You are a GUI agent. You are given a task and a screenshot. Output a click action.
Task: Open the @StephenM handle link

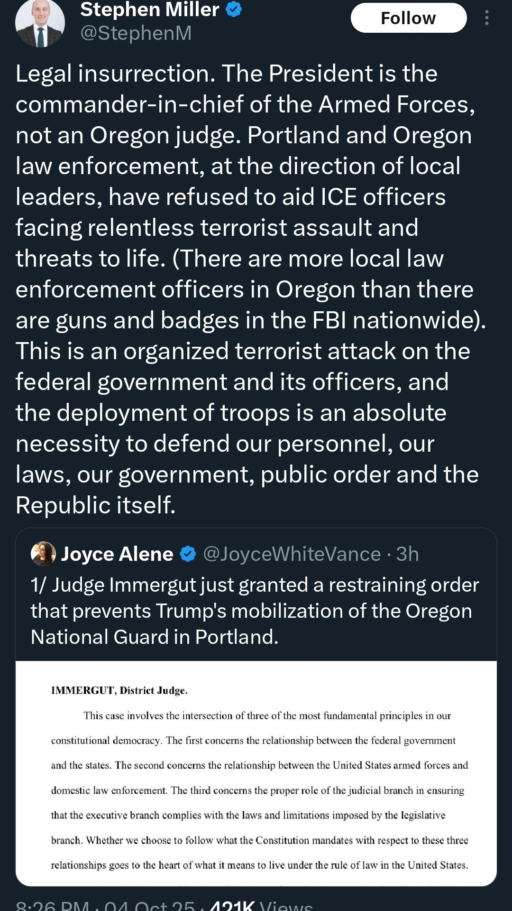(x=136, y=33)
